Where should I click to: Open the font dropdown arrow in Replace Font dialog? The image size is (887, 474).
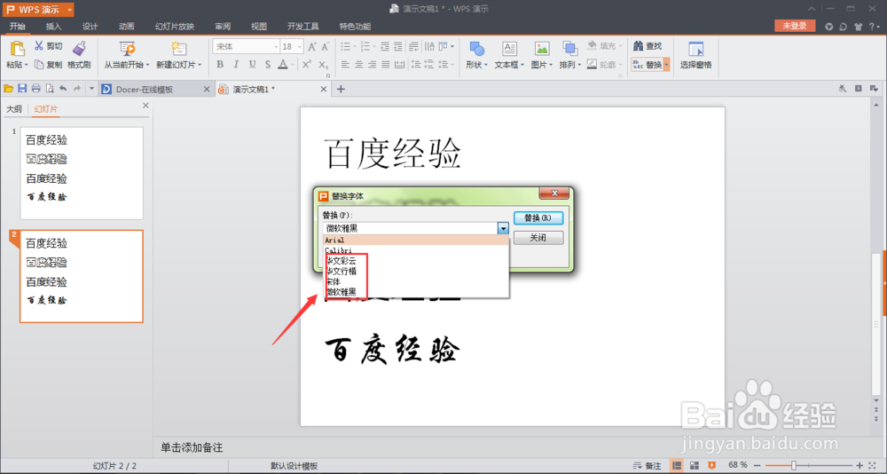pos(503,228)
